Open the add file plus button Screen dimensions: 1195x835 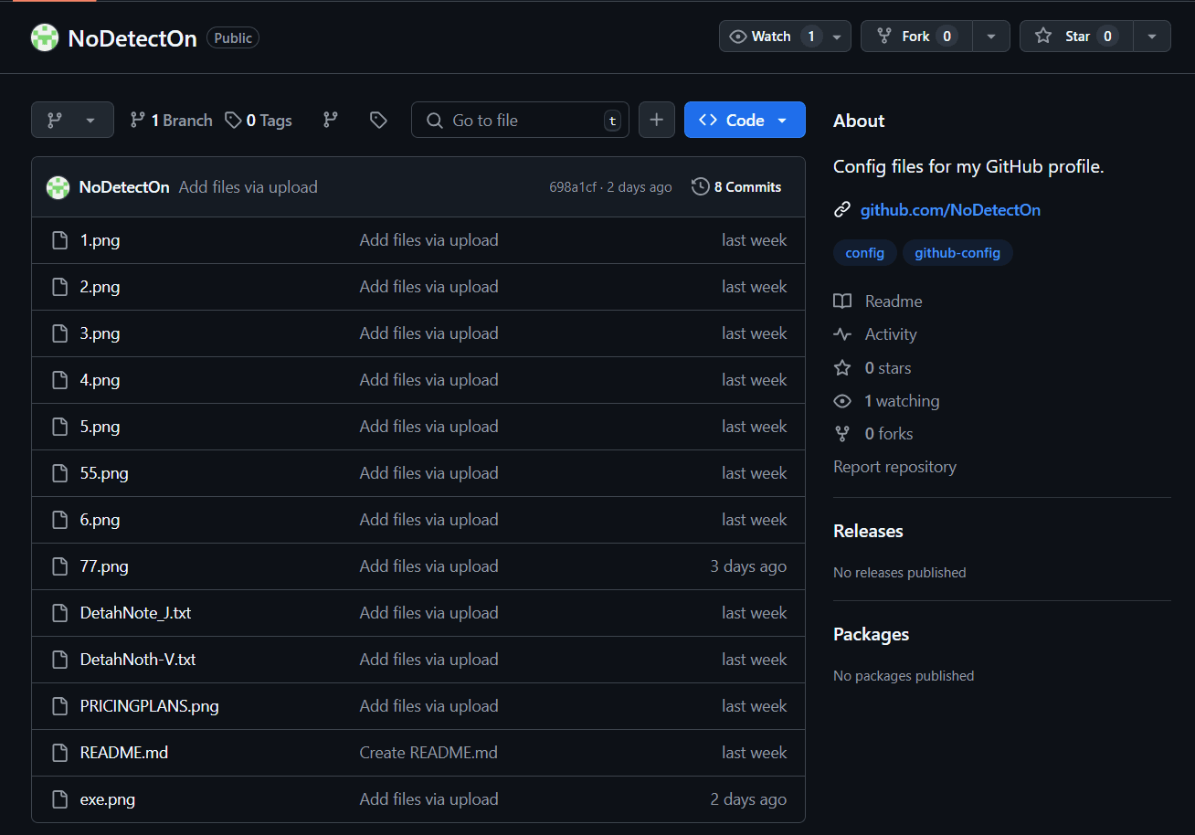[656, 120]
